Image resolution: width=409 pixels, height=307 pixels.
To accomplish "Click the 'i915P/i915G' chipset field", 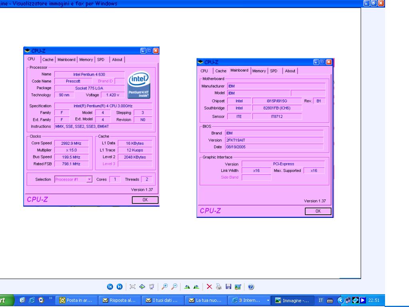I will coord(277,101).
